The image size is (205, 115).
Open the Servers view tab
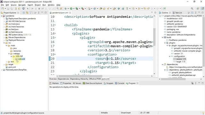pos(77,83)
